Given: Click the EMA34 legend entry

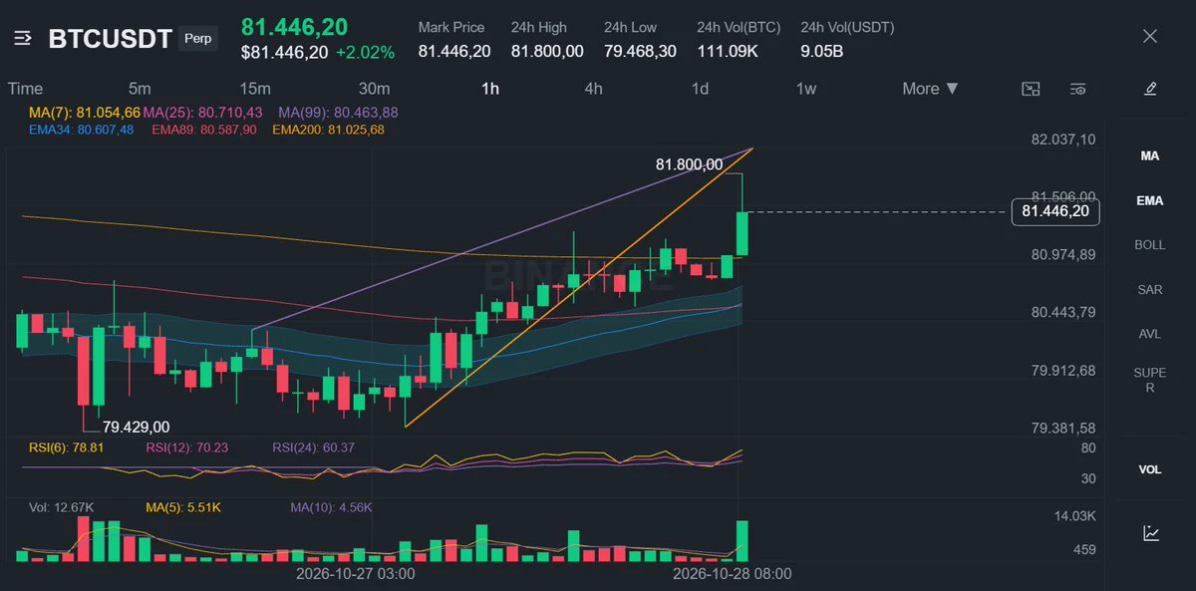Looking at the screenshot, I should coord(81,130).
